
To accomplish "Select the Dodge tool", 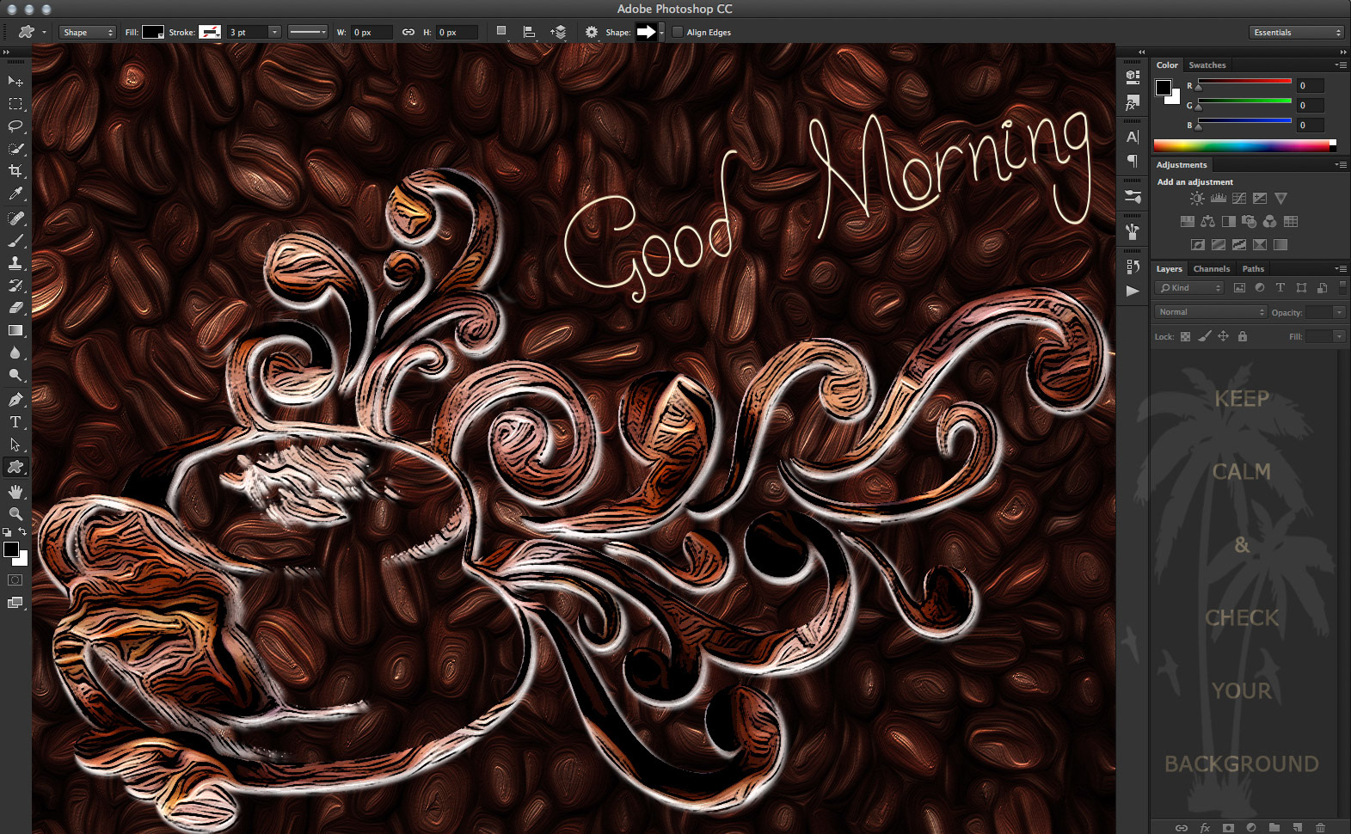I will (x=15, y=375).
